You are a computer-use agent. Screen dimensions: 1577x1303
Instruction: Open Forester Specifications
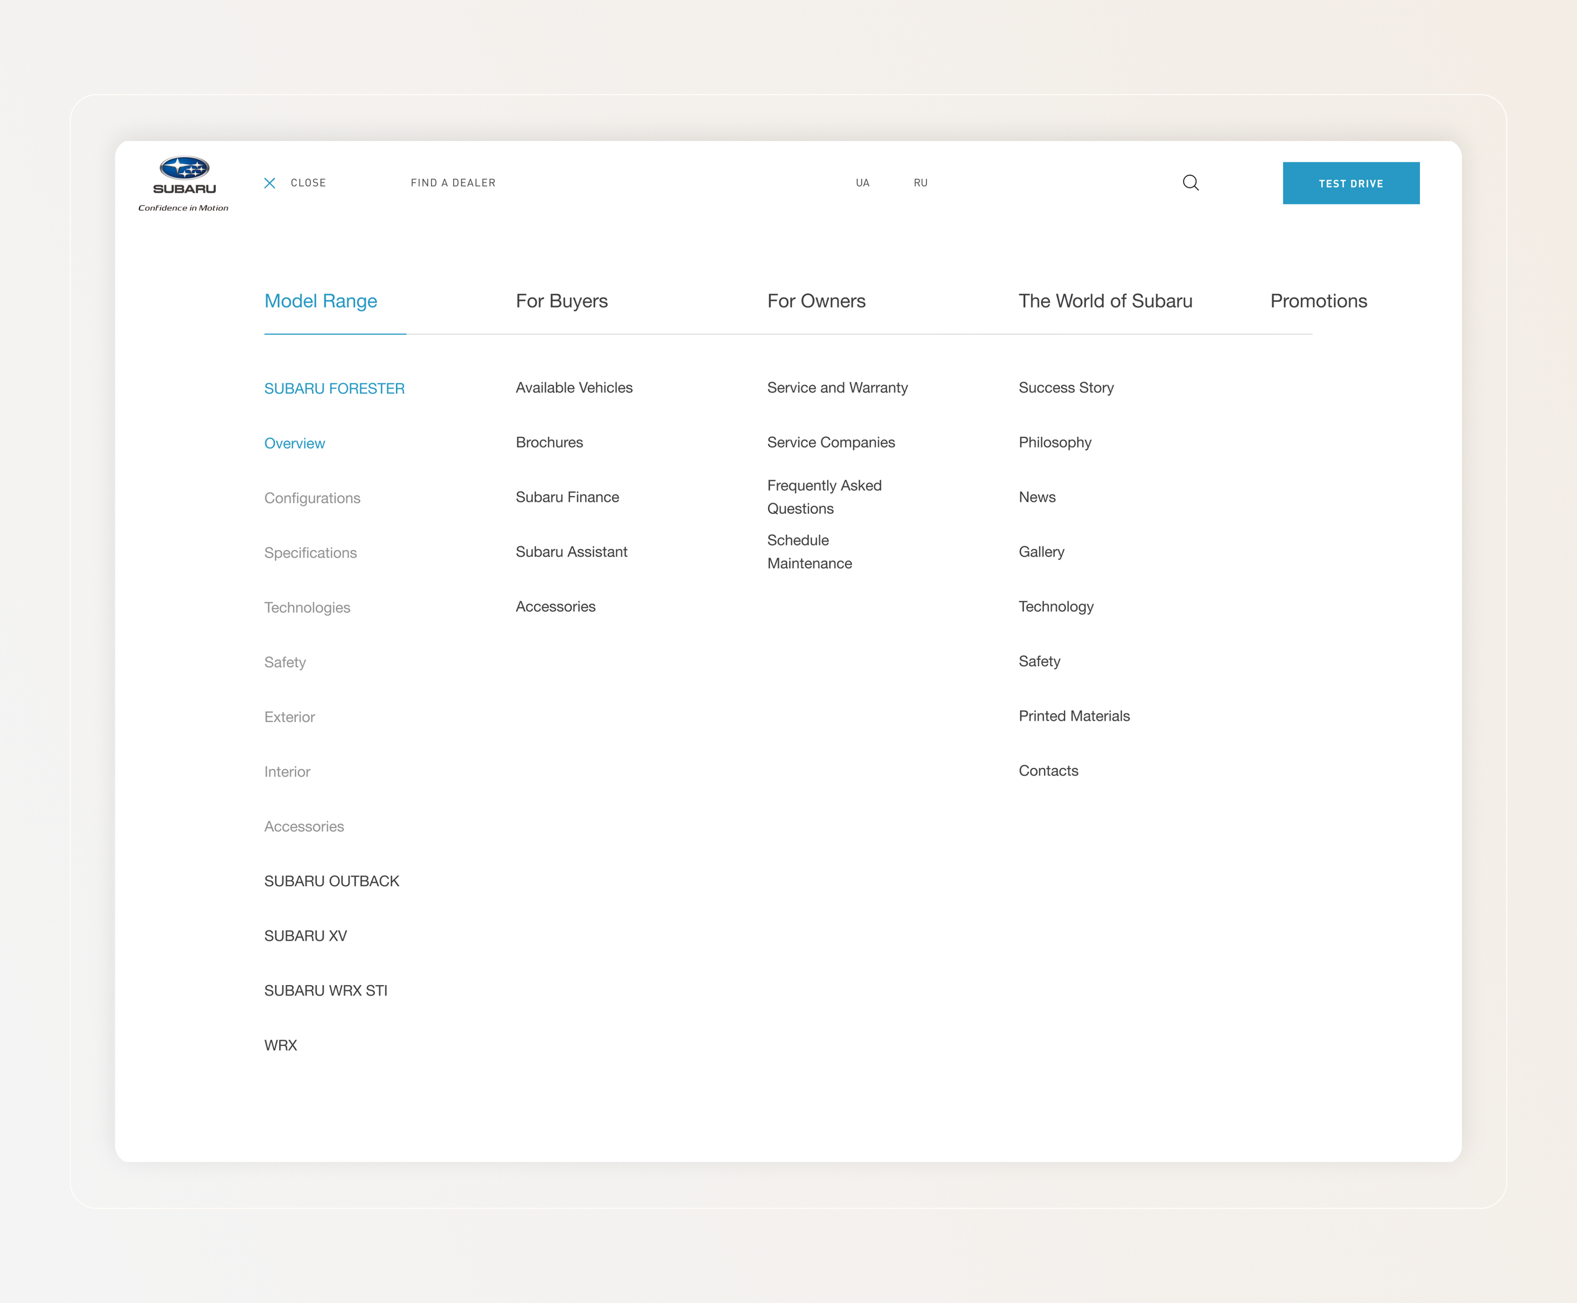310,553
